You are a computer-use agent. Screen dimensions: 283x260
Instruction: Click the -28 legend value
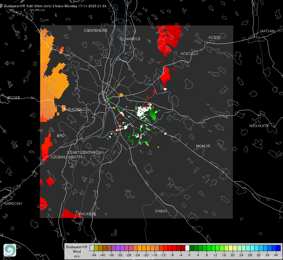pyautogui.click(x=129, y=255)
